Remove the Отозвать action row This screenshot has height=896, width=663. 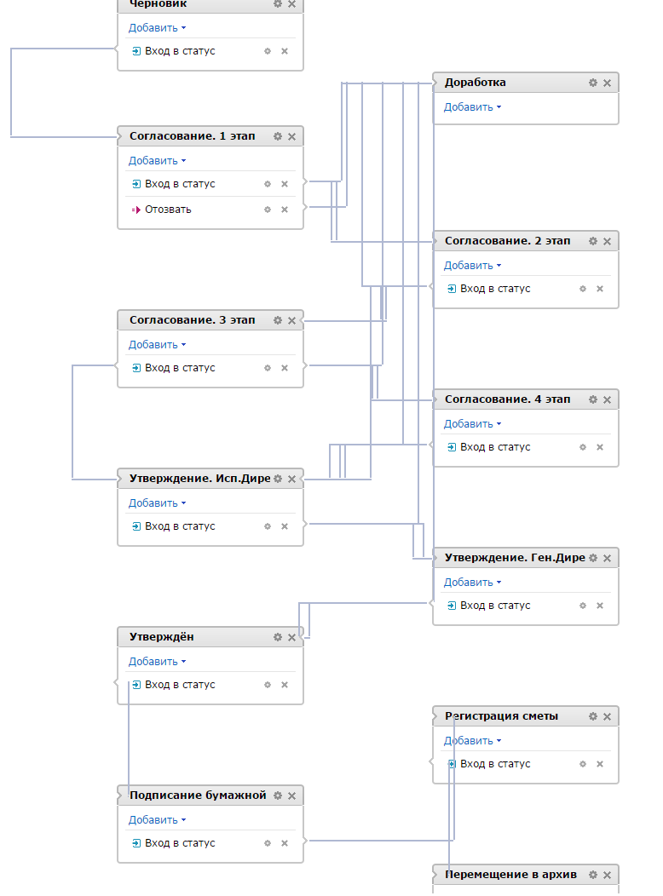click(285, 210)
